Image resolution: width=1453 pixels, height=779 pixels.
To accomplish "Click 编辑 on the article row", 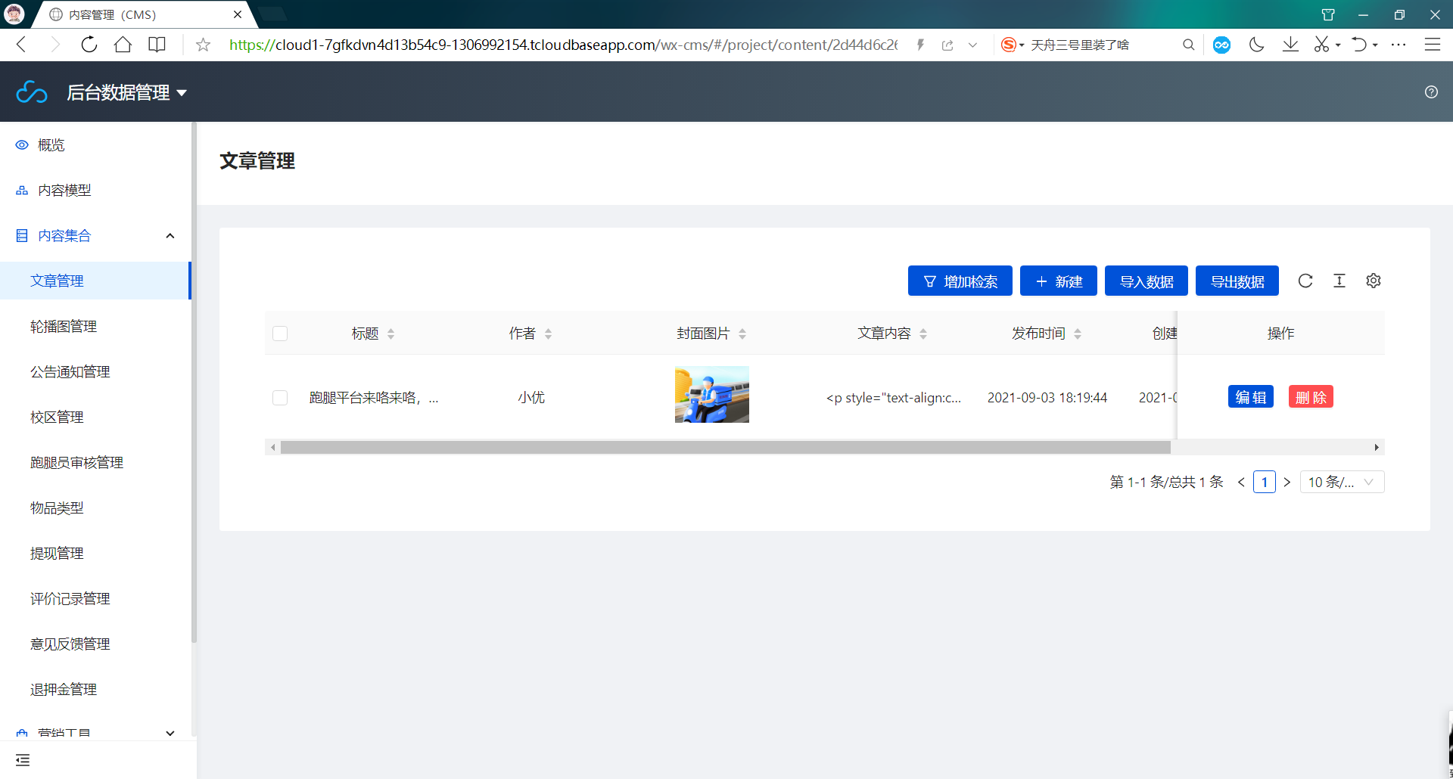I will 1250,396.
